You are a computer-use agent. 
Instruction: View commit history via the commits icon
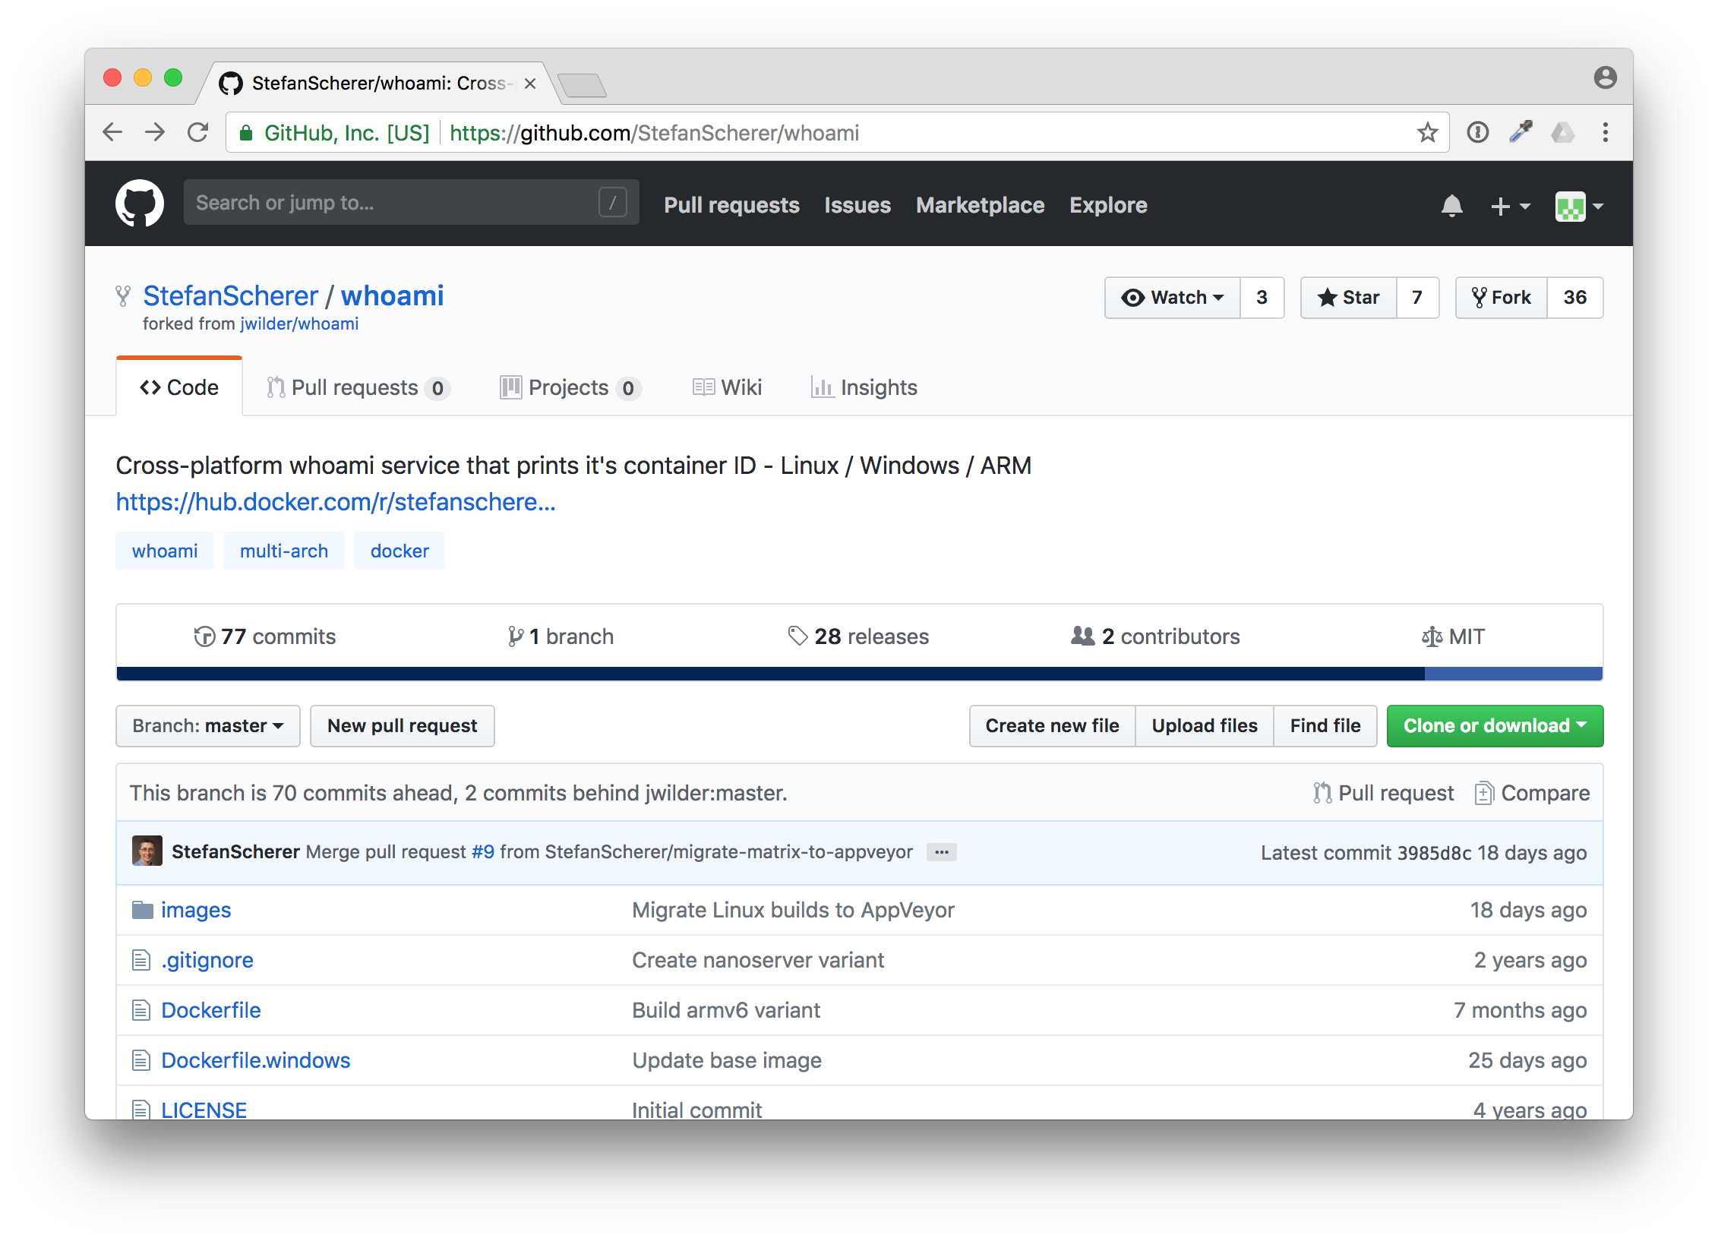[x=204, y=636]
